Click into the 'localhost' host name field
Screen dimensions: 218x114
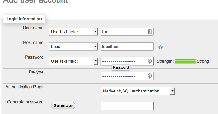127,47
